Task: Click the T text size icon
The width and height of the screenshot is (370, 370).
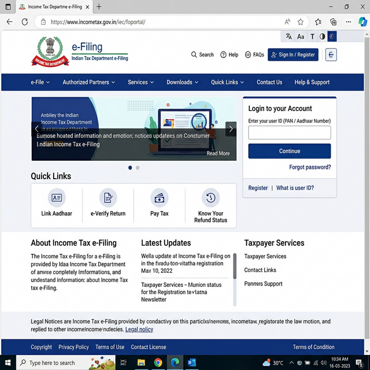Action: coord(312,36)
